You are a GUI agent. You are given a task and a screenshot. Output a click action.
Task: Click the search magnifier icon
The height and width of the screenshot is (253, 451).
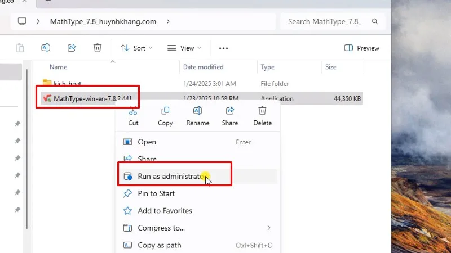pyautogui.click(x=375, y=21)
